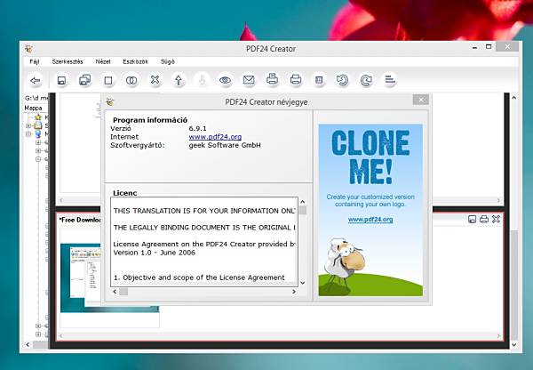Click the THIS TRANSLATION IS FOR YOUR INFORMATION line
Image resolution: width=533 pixels, height=370 pixels.
[204, 211]
